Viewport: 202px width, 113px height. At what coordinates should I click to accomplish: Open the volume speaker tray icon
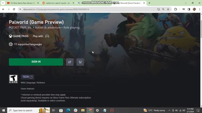(184, 110)
